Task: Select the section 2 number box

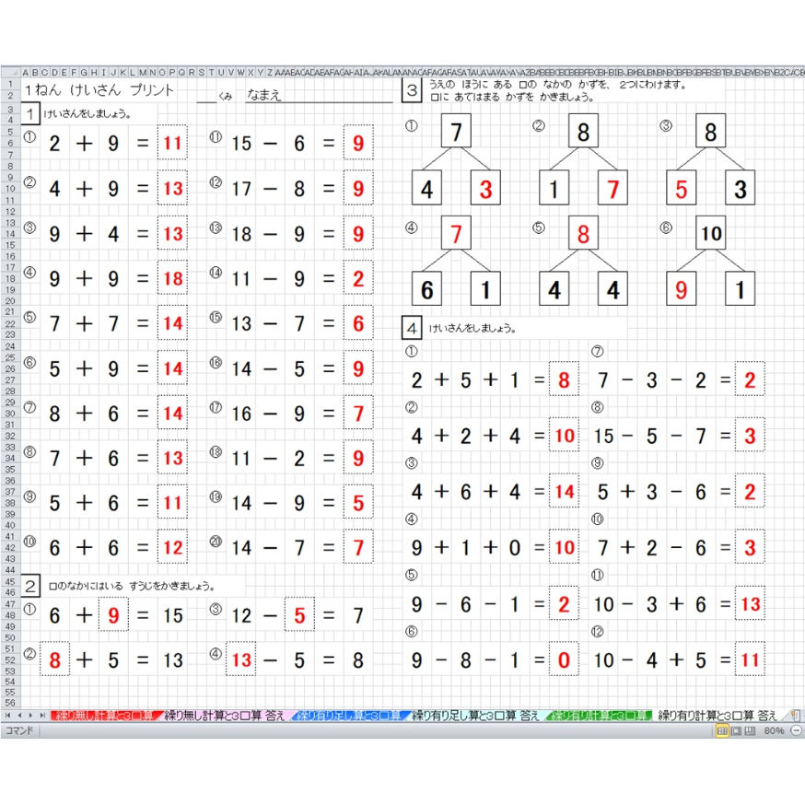Action: pos(30,586)
